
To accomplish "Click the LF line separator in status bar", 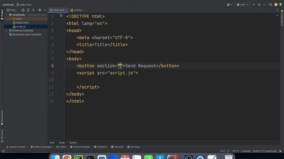I will pos(228,151).
